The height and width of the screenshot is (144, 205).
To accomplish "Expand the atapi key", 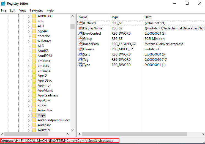I will coord(29,115).
